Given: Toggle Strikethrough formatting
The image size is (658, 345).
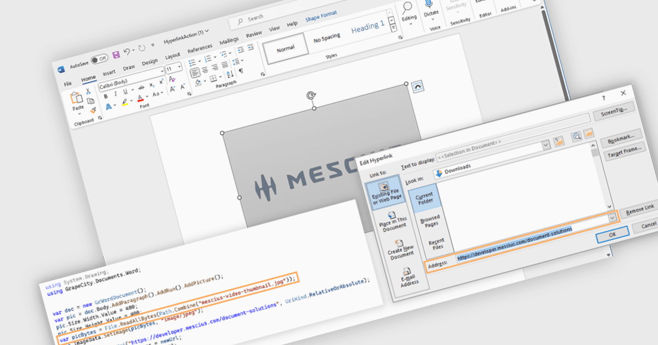Looking at the screenshot, I should (141, 88).
